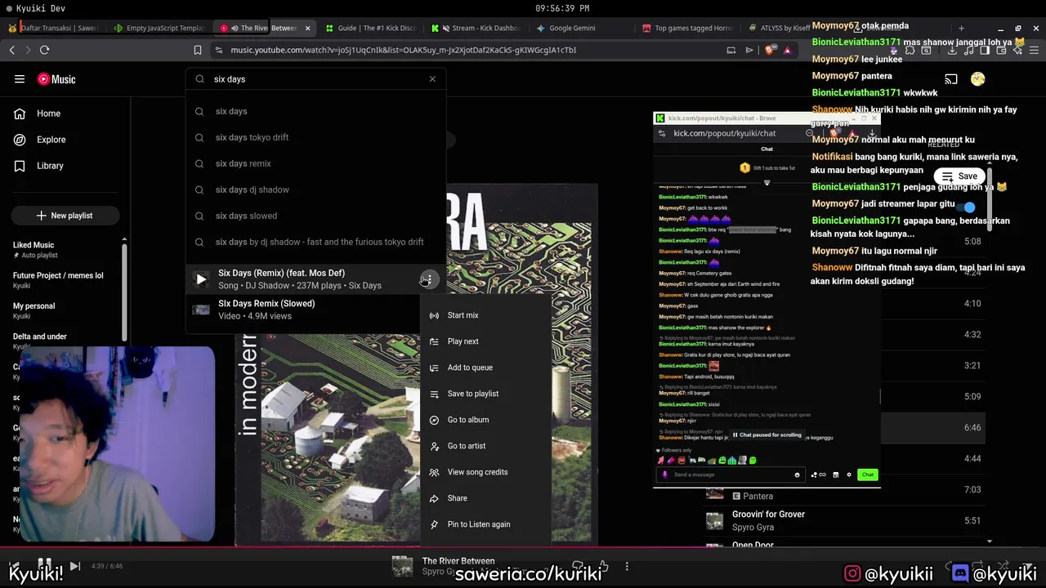
Task: Select the suggestion six days remix
Action: [x=316, y=163]
